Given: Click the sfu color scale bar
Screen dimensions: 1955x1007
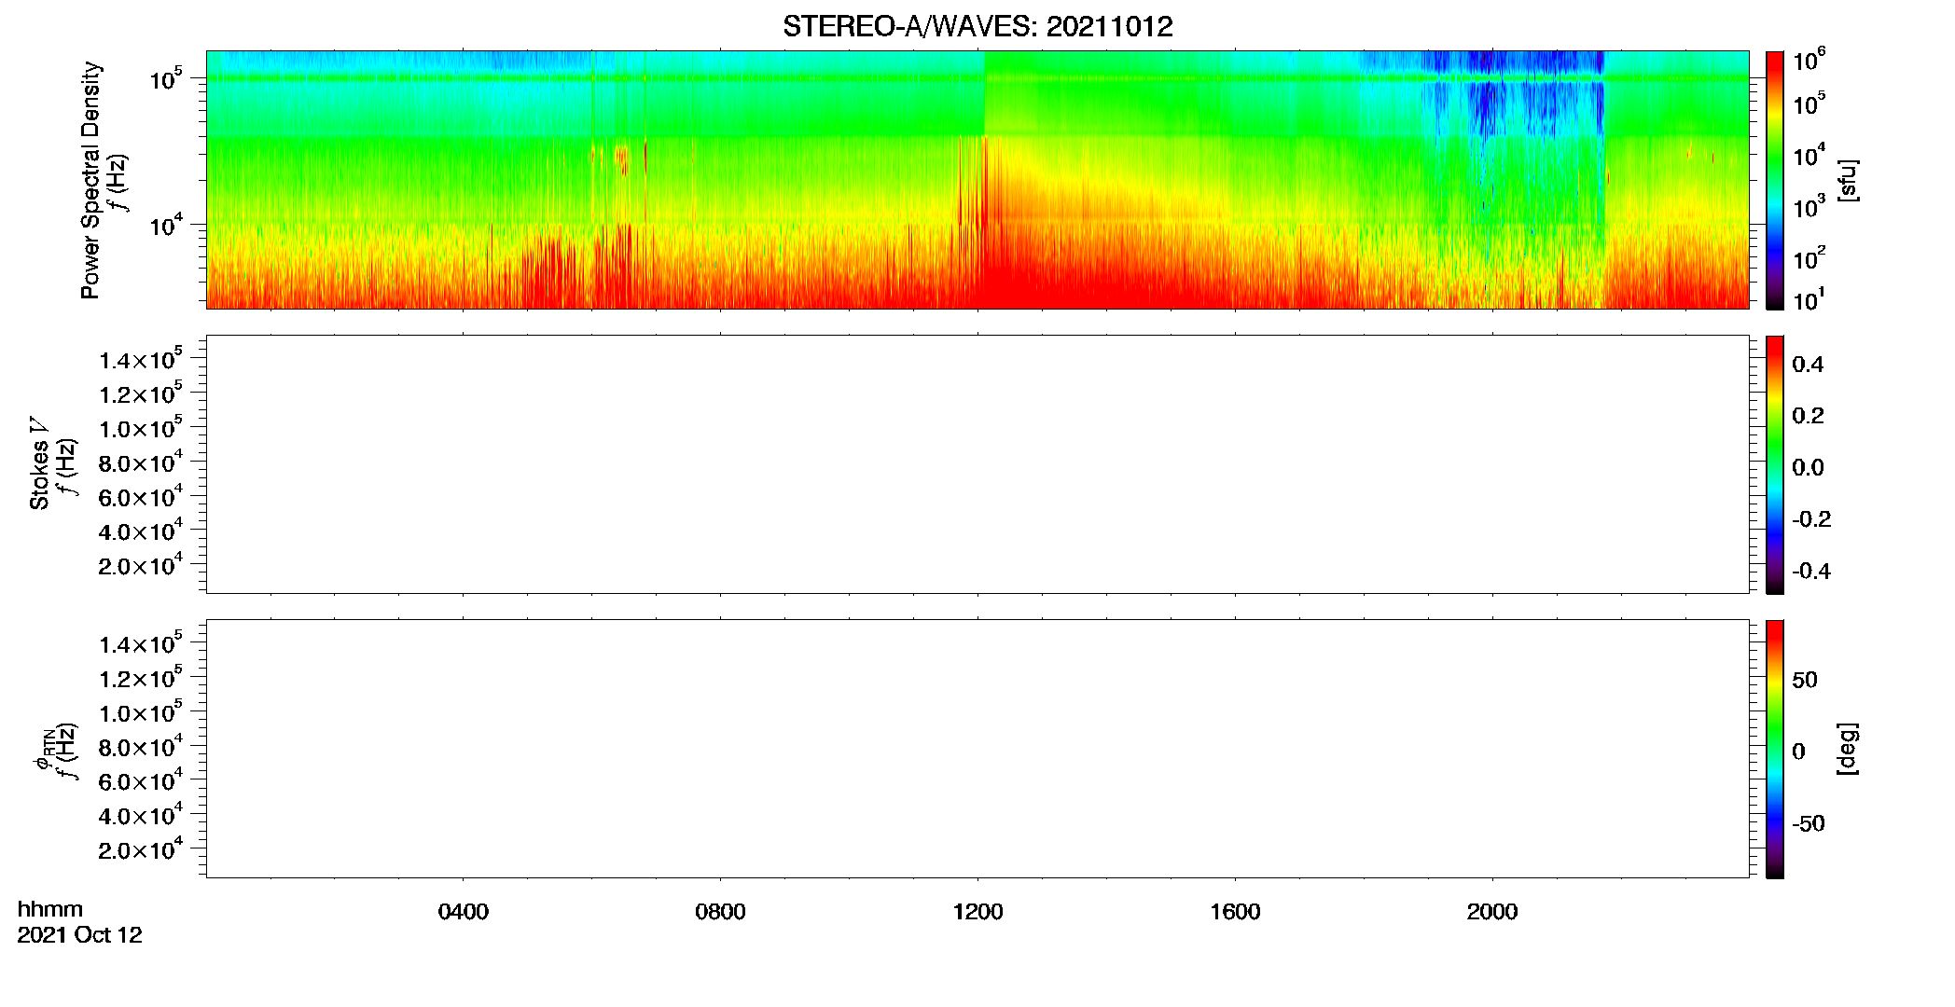Looking at the screenshot, I should click(x=1775, y=180).
